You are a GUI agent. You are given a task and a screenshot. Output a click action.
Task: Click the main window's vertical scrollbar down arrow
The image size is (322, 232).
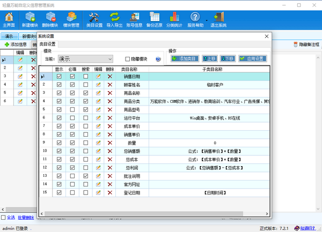coord(318,209)
